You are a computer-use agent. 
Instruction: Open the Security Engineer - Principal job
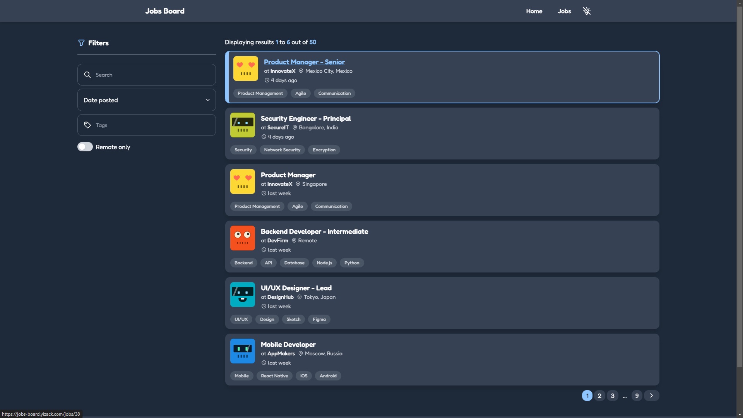point(306,118)
